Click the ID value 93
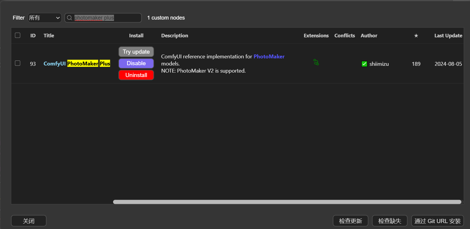 33,64
